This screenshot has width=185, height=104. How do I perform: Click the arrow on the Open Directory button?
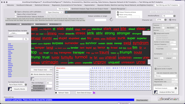(61, 12)
